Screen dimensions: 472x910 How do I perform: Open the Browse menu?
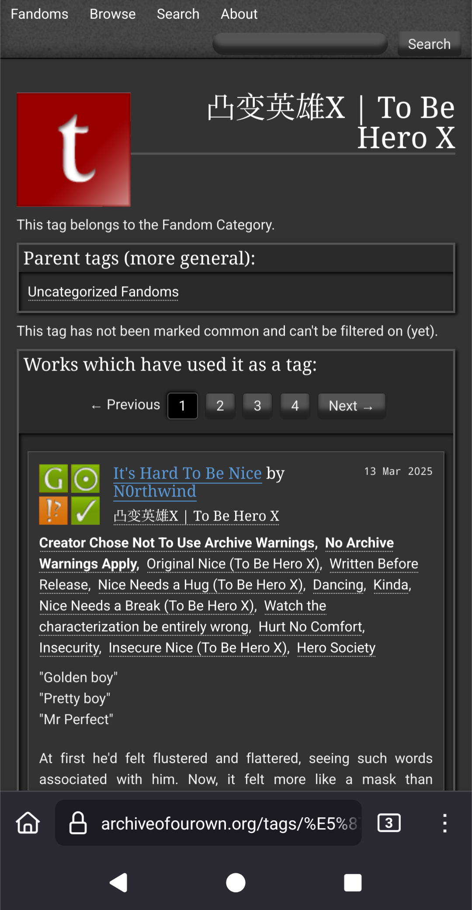click(x=113, y=14)
